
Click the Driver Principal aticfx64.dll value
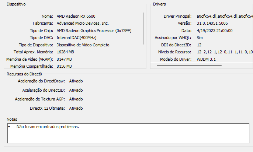(x=225, y=16)
